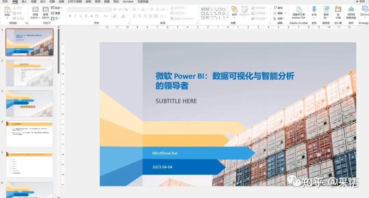Toggle bold text formatting
The height and width of the screenshot is (198, 369).
tap(70, 16)
